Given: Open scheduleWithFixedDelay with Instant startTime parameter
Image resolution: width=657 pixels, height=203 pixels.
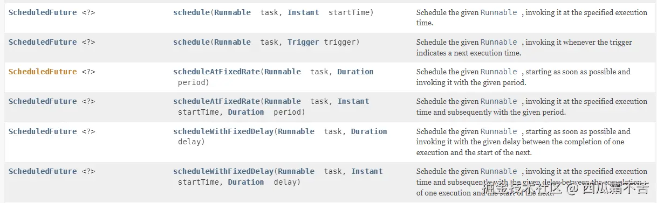Looking at the screenshot, I should point(223,171).
